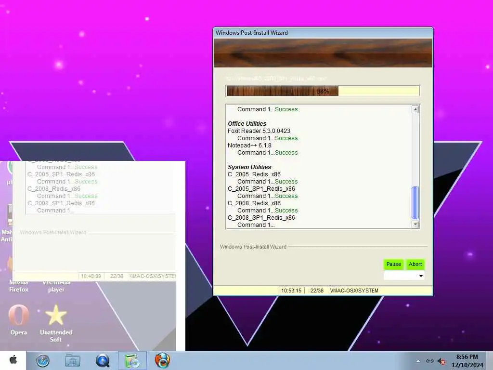Select C_2008_SP1_Redis_x86 in main wizard log
493x370 pixels.
click(x=261, y=218)
